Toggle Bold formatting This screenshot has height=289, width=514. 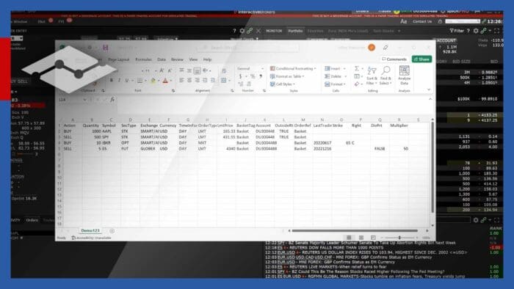point(111,81)
